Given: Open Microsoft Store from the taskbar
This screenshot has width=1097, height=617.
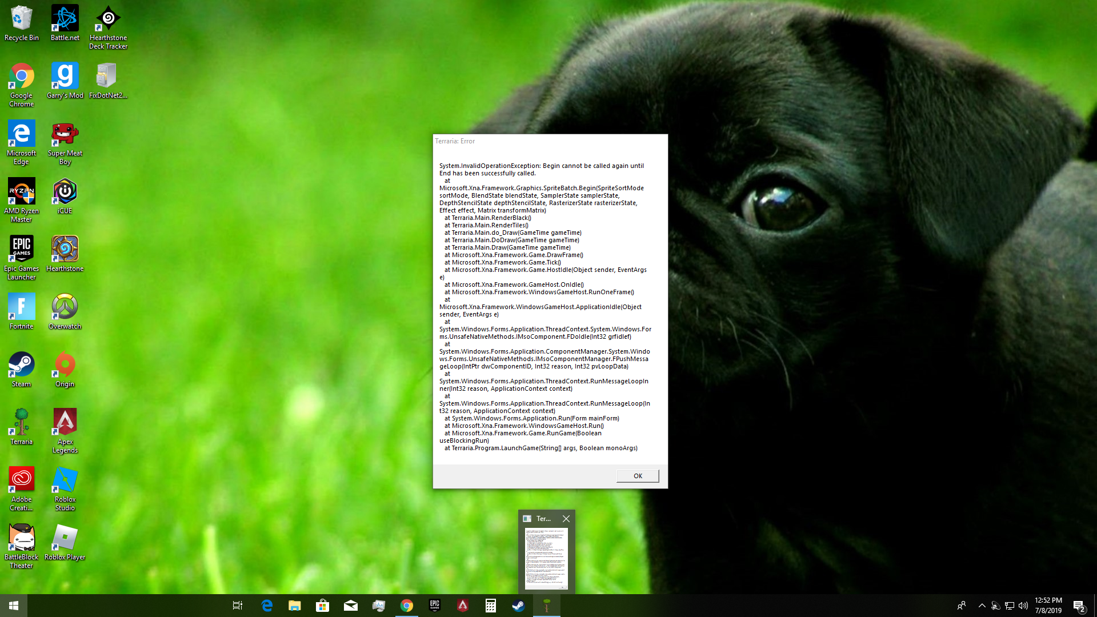Looking at the screenshot, I should click(323, 606).
